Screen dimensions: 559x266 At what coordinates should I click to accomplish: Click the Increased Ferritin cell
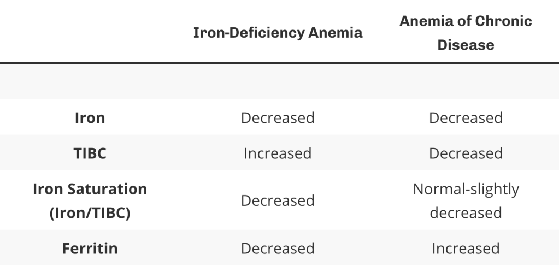[466, 249]
